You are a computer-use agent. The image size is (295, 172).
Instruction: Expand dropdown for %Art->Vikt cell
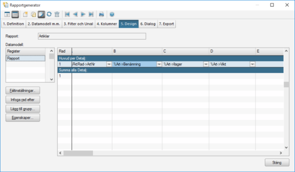tap(253, 64)
